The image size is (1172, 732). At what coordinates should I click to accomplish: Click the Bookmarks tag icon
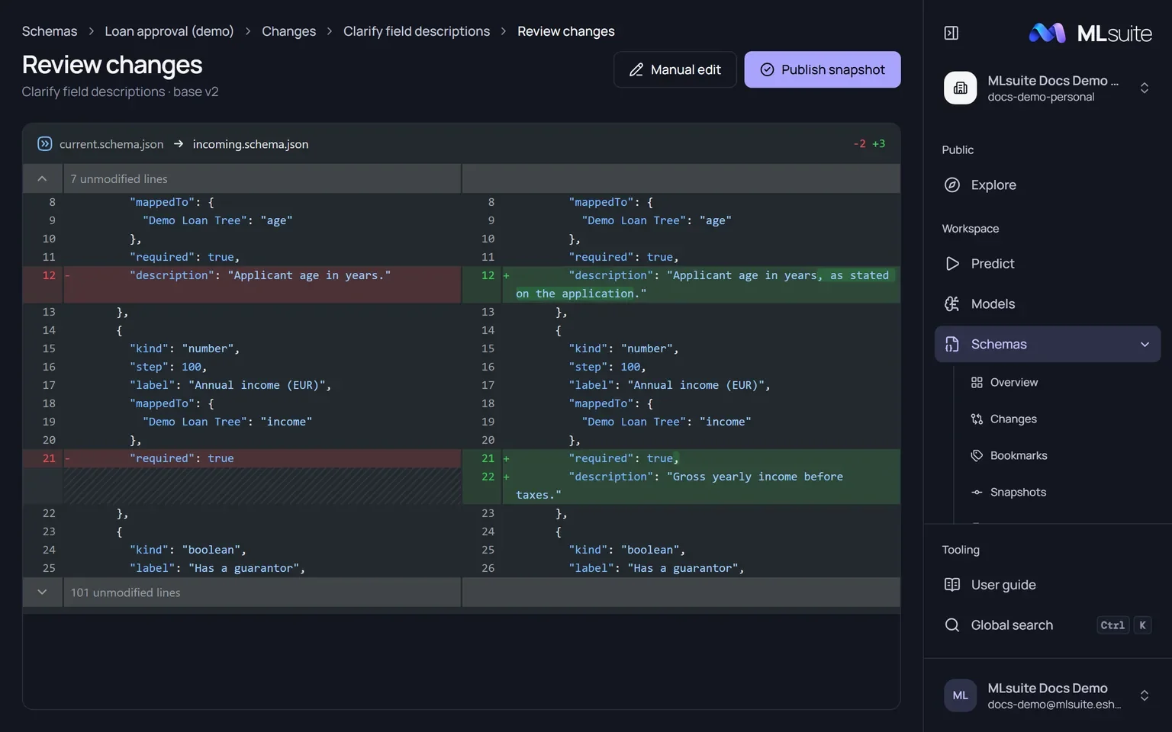(x=977, y=455)
